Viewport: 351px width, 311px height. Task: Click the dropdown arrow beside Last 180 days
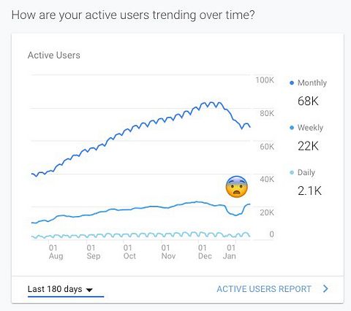89,290
